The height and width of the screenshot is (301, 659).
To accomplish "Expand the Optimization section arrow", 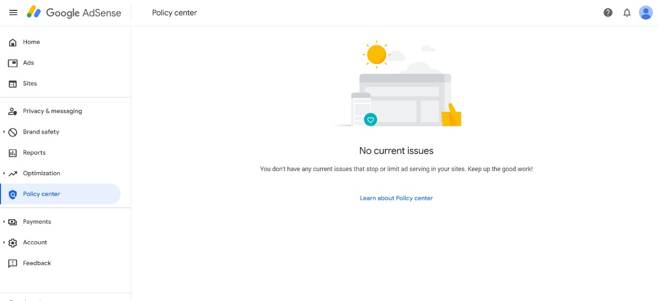I will tap(4, 173).
